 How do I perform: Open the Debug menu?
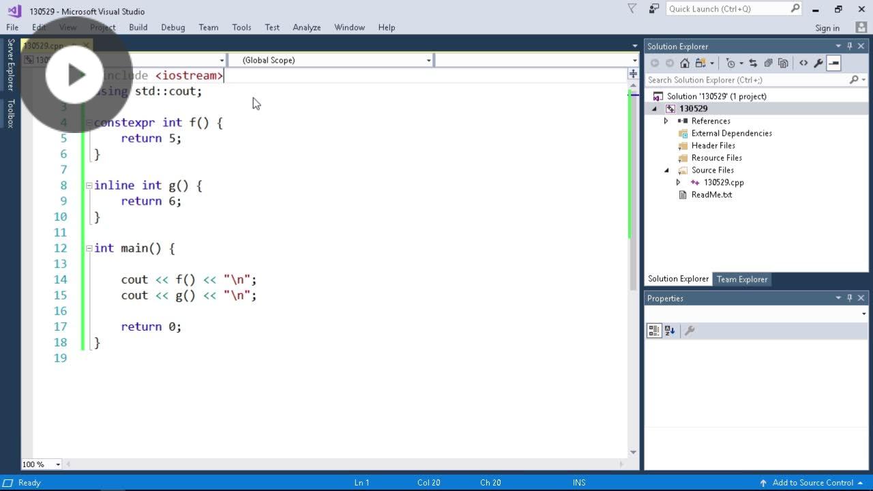[173, 27]
